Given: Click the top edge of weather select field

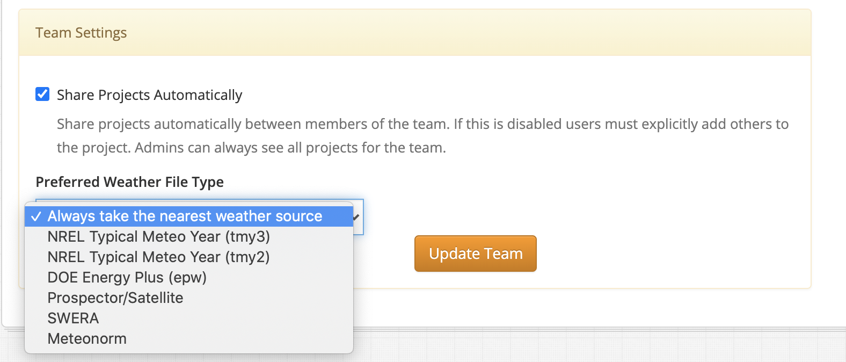Looking at the screenshot, I should [x=199, y=200].
